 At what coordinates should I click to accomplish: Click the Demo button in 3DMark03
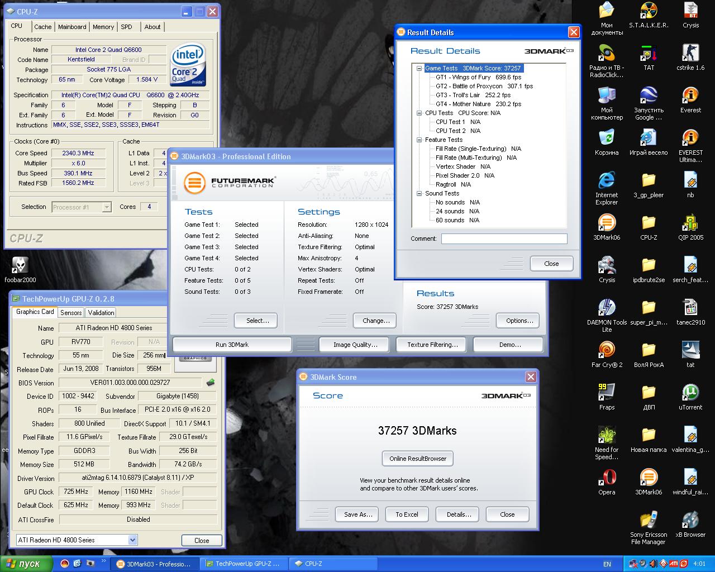click(509, 345)
